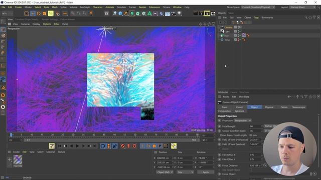321x180 pixels.
Task: Go to end of animation button
Action: click(95, 146)
